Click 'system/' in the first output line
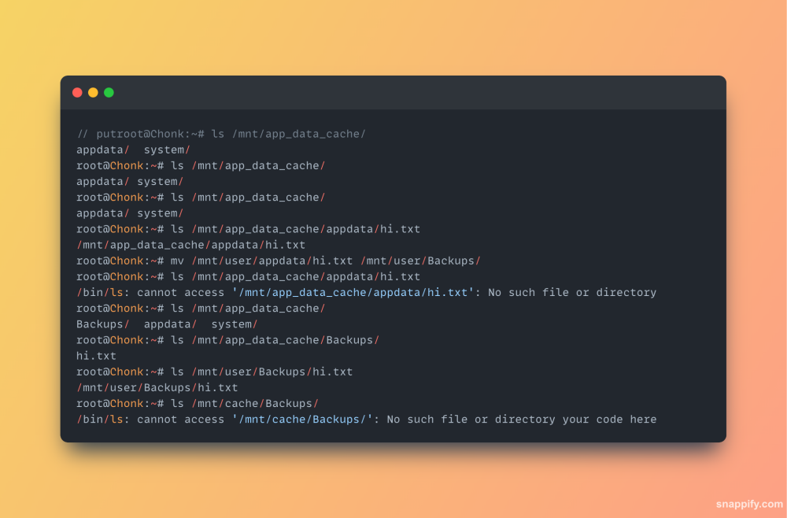This screenshot has height=518, width=787. coord(167,150)
